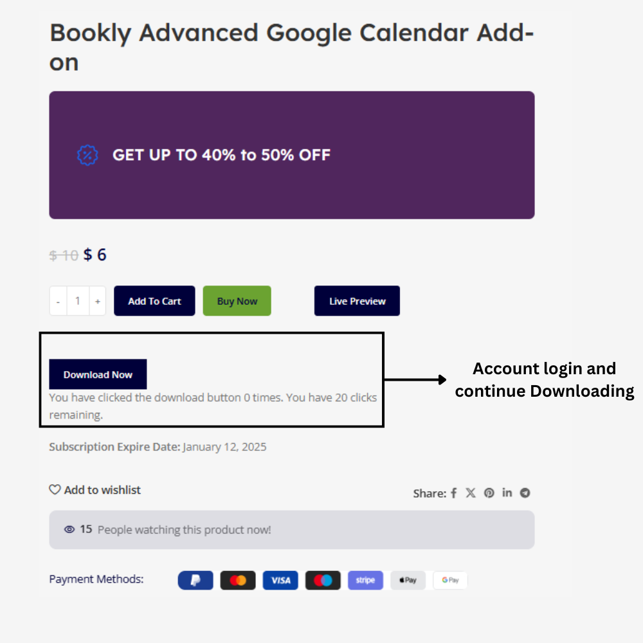
Task: Click the heart wishlist icon
Action: pyautogui.click(x=55, y=489)
